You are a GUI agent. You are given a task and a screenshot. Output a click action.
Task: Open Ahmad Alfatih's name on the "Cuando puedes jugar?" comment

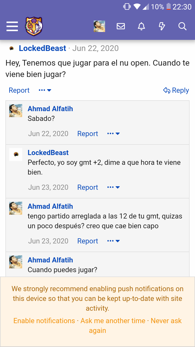50,260
